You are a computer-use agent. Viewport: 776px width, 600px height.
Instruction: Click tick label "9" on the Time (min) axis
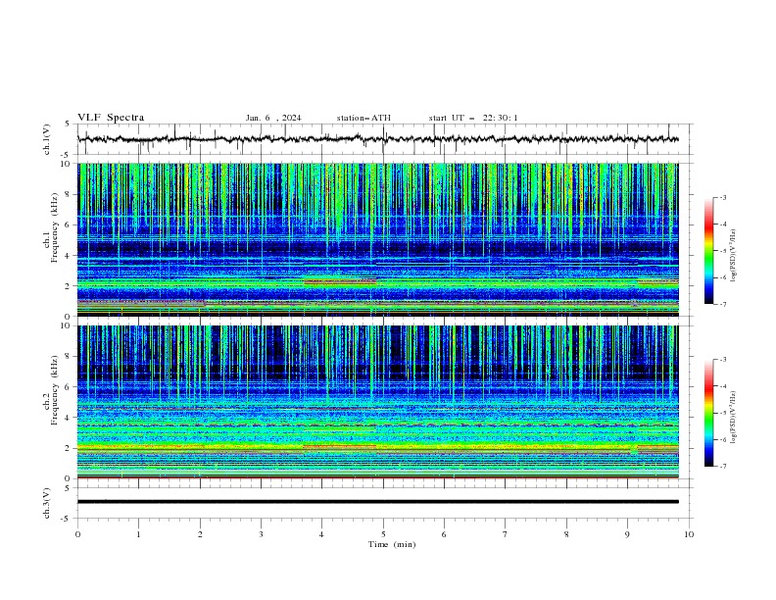point(627,534)
